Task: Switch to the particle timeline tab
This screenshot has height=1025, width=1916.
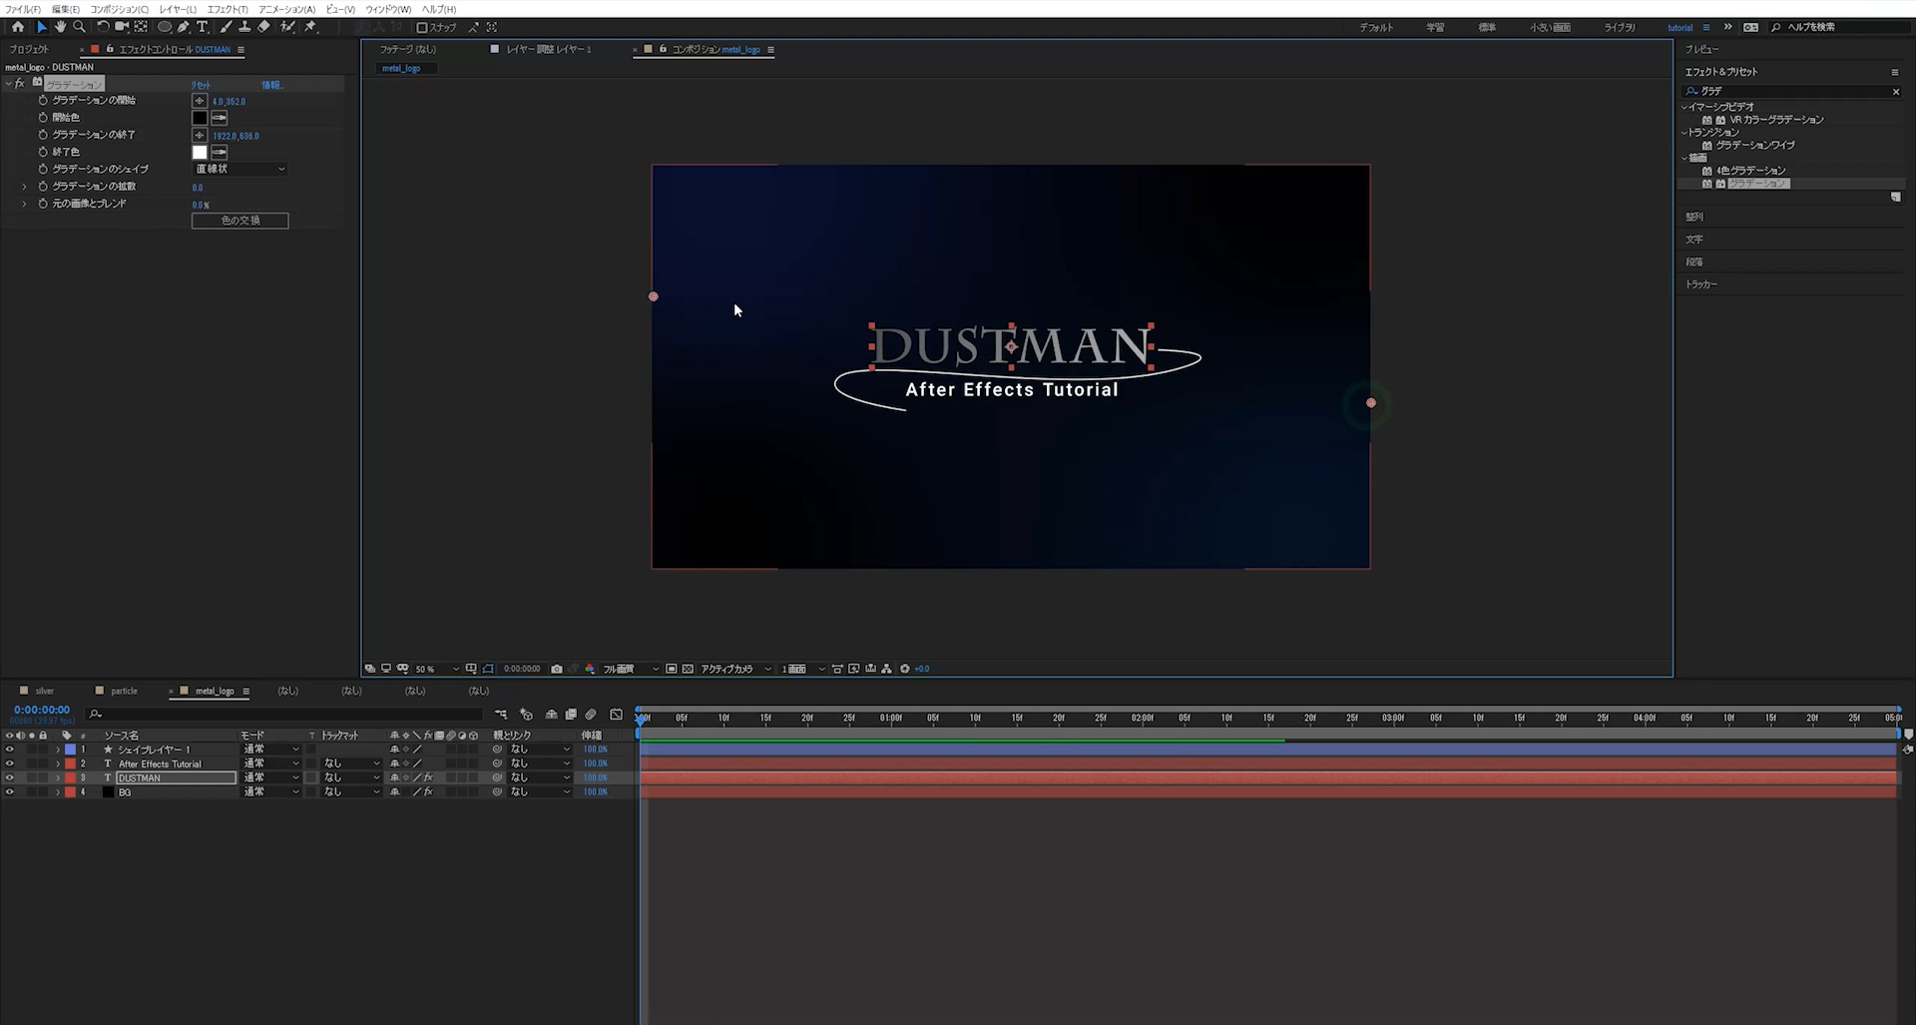Action: pos(124,691)
